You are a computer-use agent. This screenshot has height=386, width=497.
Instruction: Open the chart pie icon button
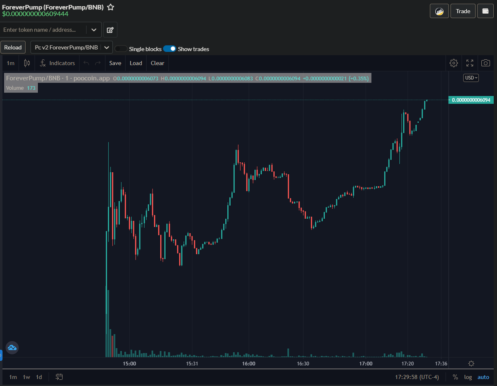point(439,11)
